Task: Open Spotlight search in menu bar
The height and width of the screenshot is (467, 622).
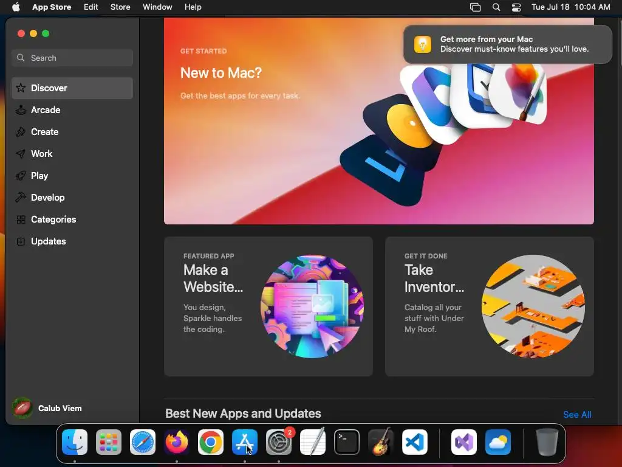Action: pyautogui.click(x=496, y=7)
